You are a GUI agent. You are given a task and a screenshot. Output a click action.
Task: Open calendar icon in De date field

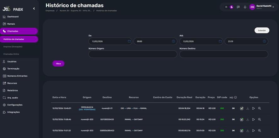(x=129, y=41)
